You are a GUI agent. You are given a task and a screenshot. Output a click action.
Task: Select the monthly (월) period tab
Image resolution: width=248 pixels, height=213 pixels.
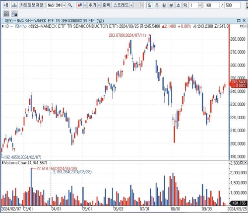[x=164, y=5]
